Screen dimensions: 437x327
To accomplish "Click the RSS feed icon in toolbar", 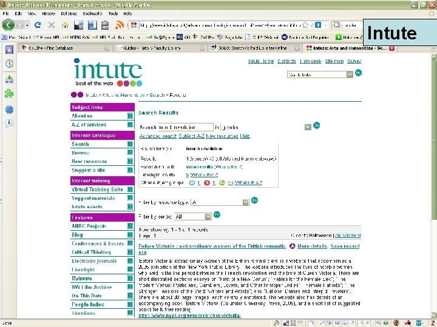I will point(120,25).
